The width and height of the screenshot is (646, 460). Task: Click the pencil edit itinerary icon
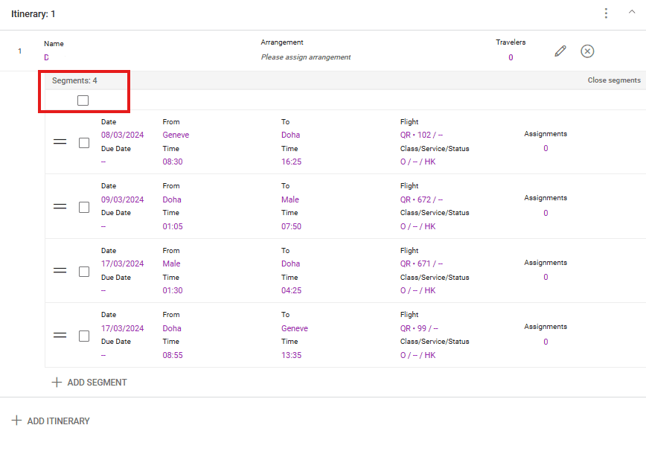click(560, 51)
